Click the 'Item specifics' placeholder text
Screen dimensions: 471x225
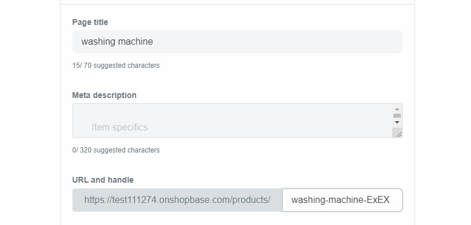(119, 127)
